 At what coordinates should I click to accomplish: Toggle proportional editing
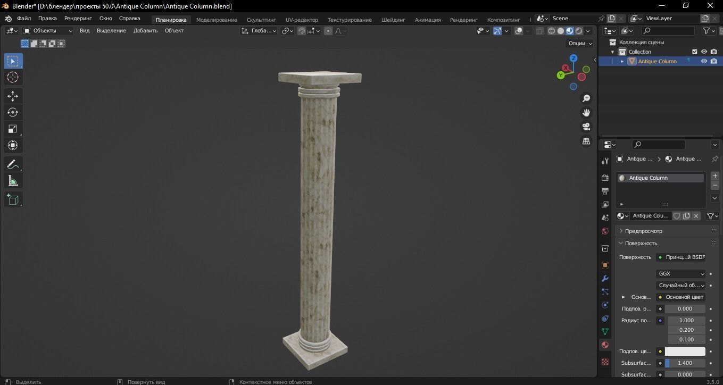(x=328, y=31)
